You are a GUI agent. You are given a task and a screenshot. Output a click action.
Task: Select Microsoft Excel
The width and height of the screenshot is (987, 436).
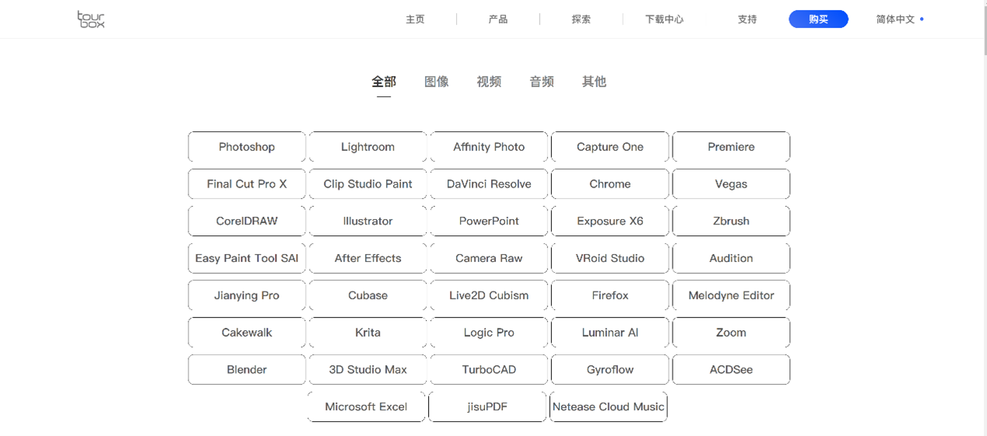(x=366, y=406)
